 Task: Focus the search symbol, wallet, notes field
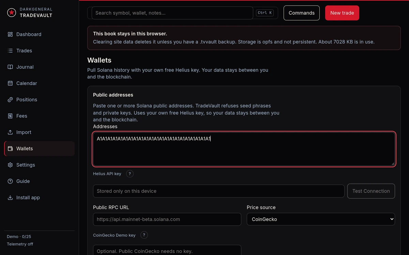coord(172,13)
